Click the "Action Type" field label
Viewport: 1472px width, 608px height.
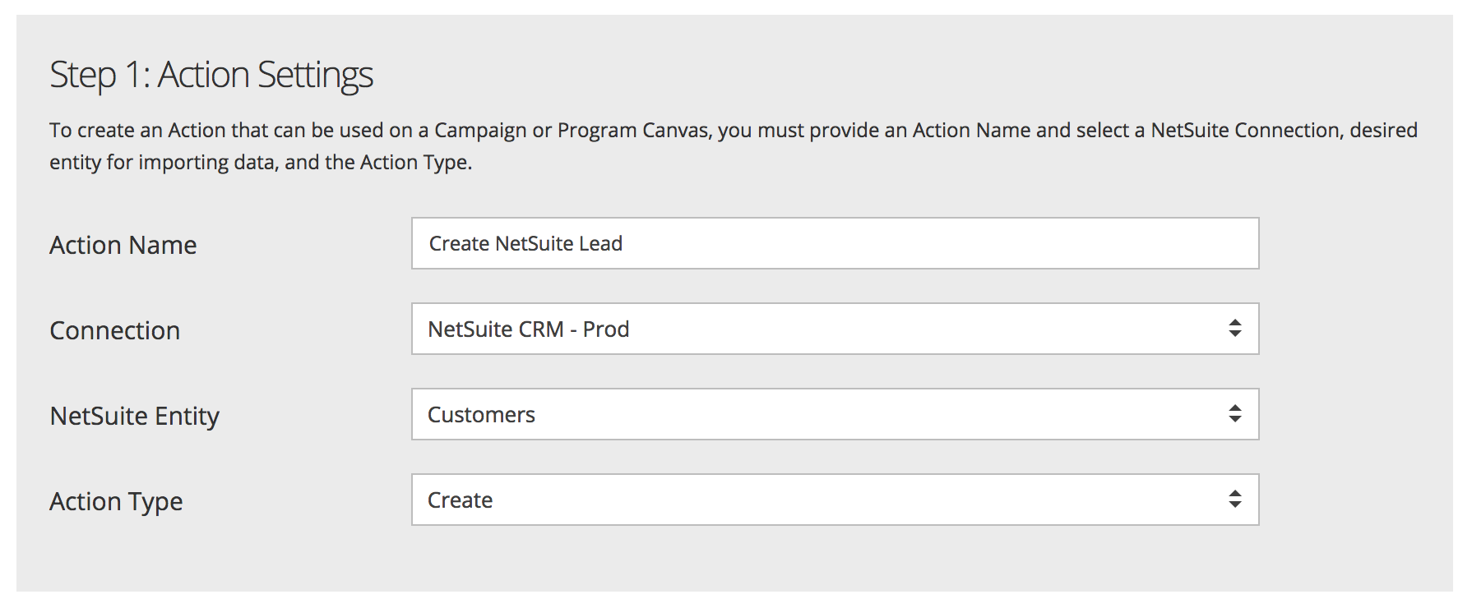pos(116,501)
